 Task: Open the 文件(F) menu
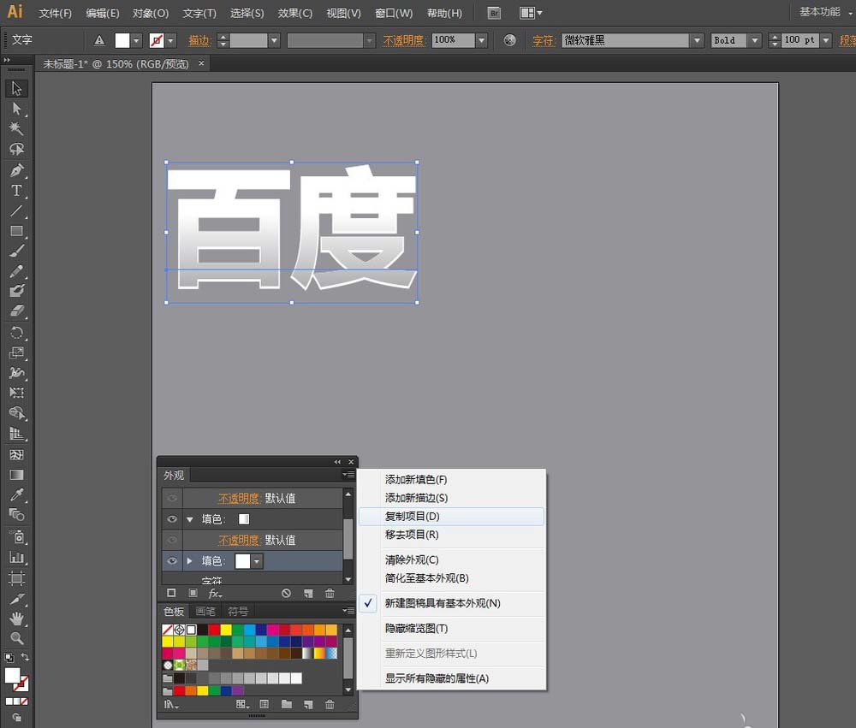(x=55, y=13)
